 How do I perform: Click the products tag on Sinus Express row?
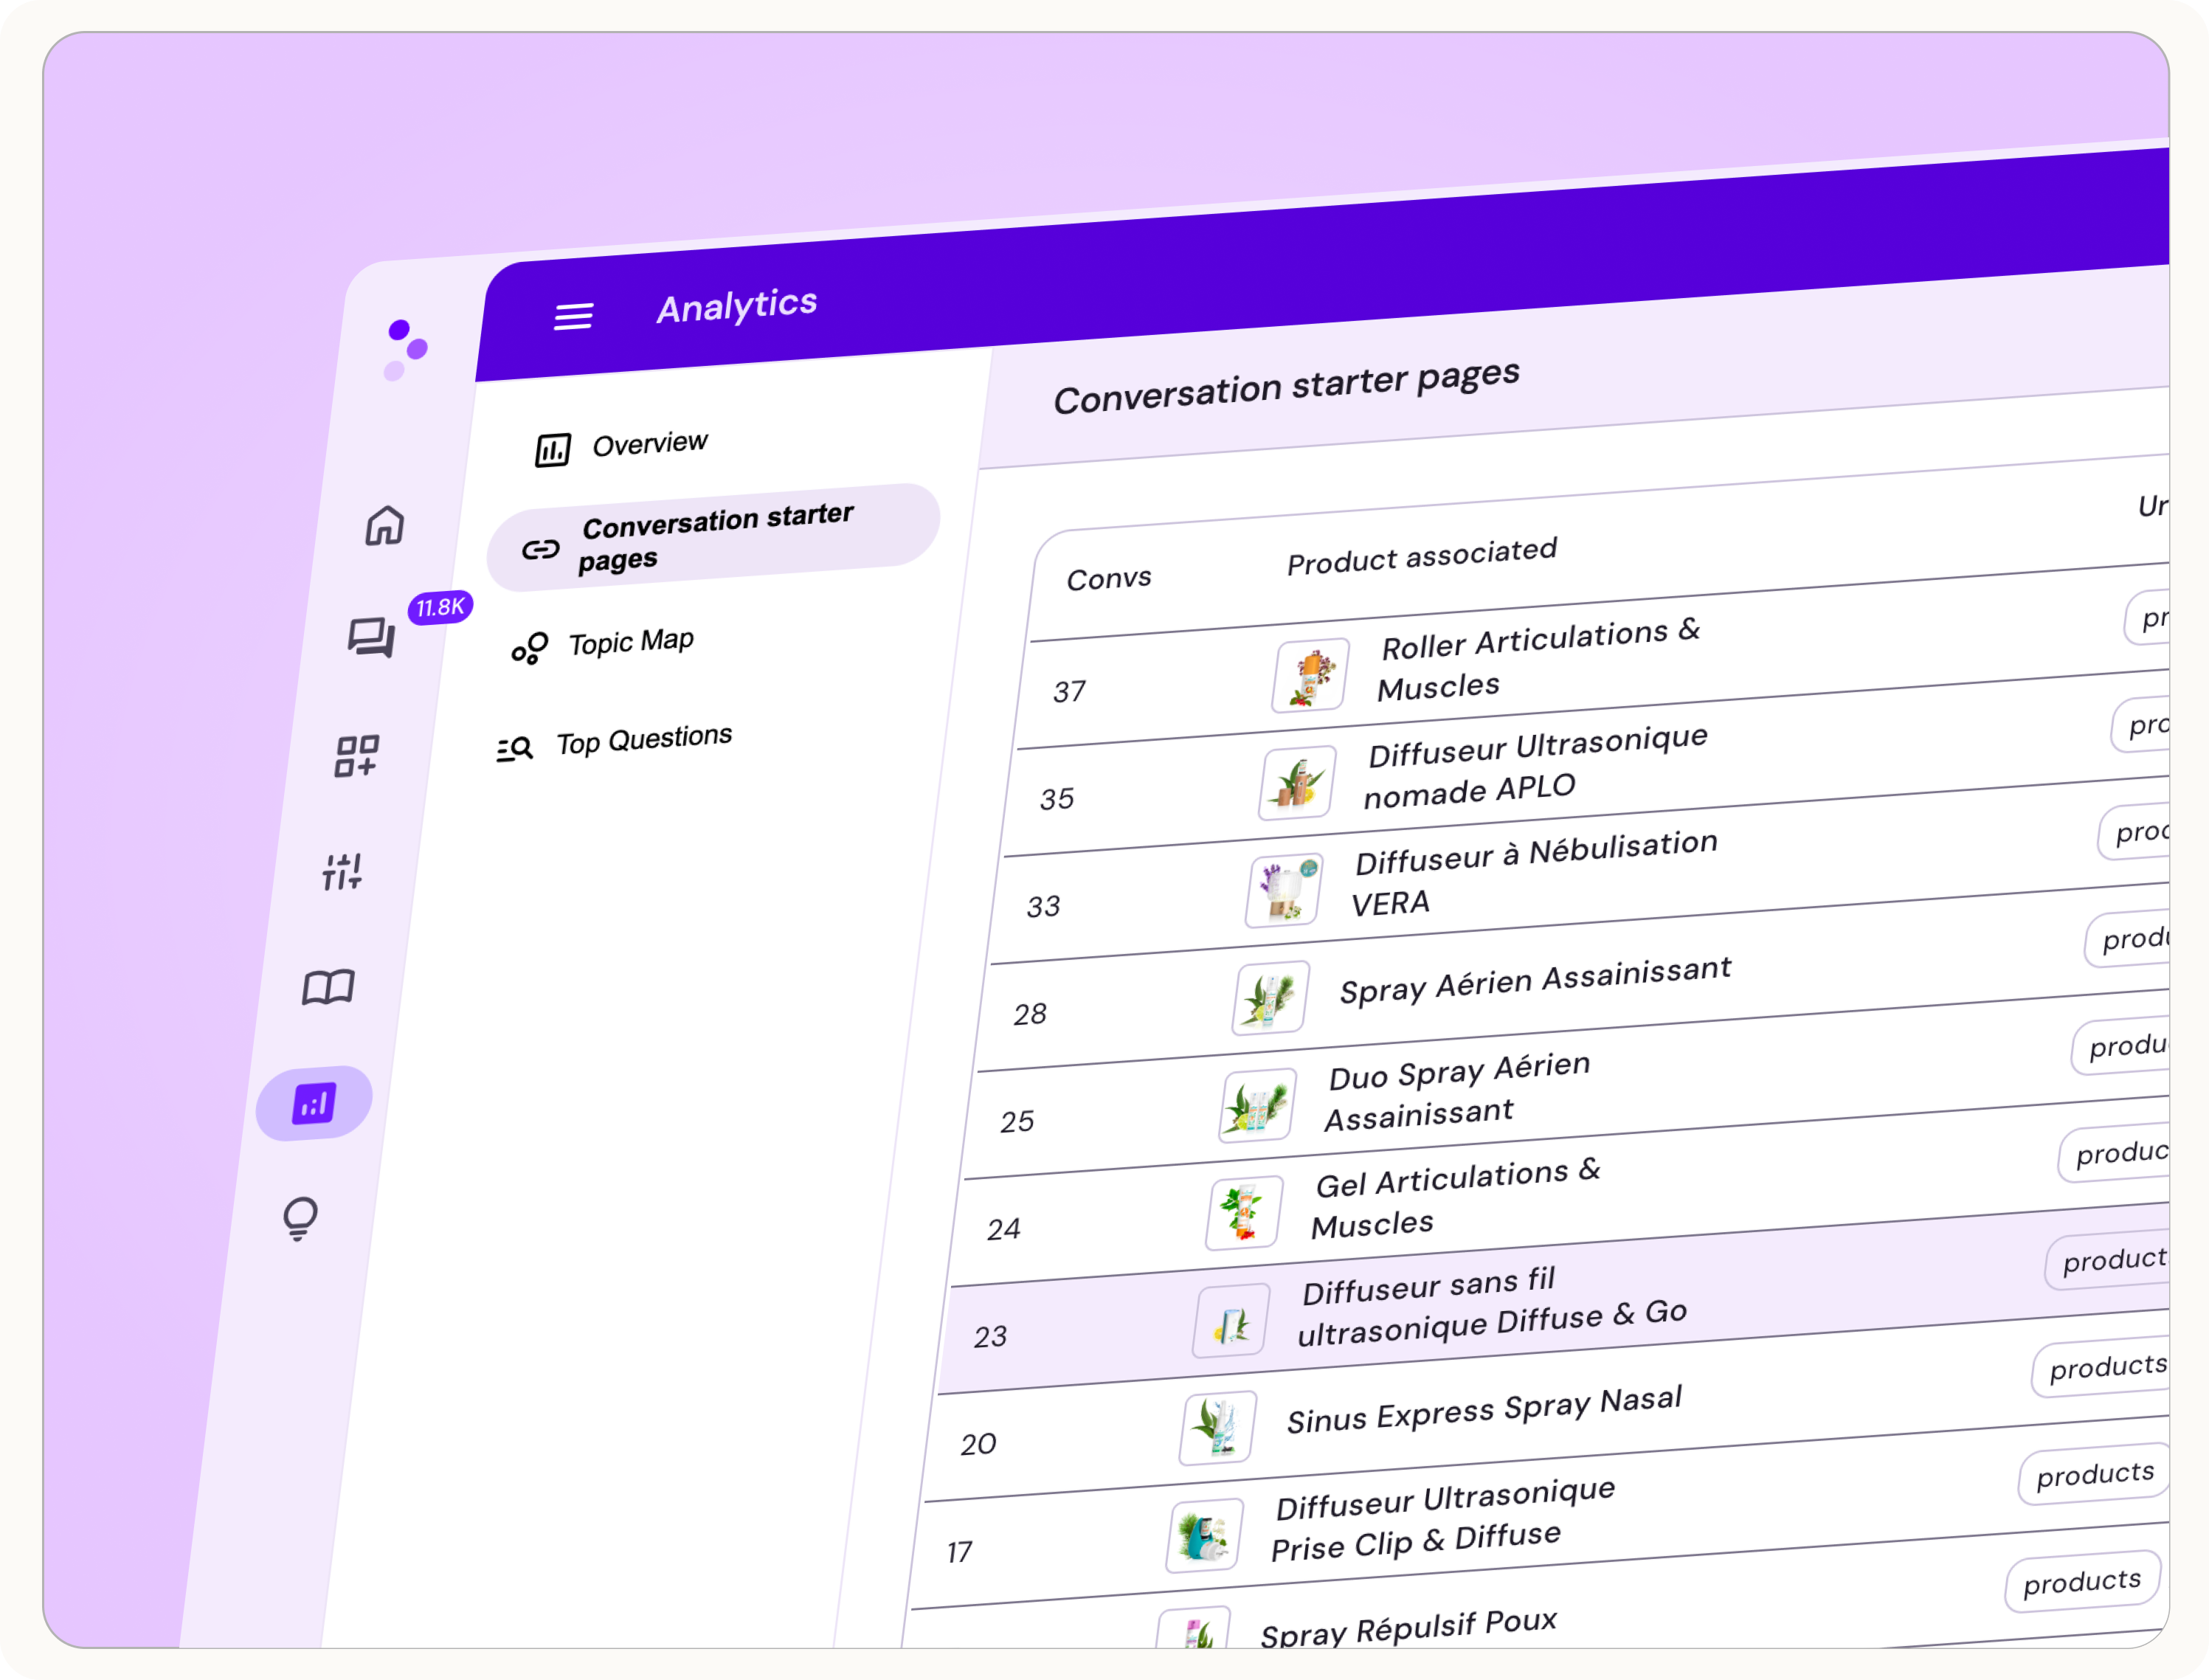[2106, 1367]
